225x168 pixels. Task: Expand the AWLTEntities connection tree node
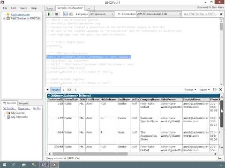(x=4, y=18)
